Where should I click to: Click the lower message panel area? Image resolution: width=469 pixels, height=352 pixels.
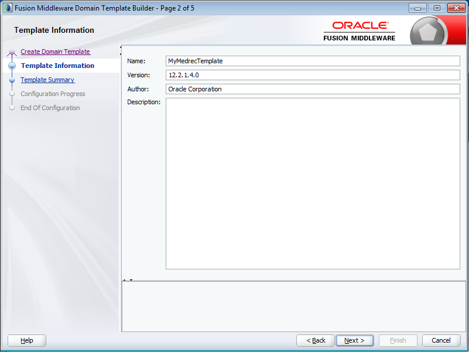coord(294,306)
